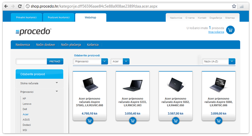Add Aspire 5560 to cart

click(219, 121)
